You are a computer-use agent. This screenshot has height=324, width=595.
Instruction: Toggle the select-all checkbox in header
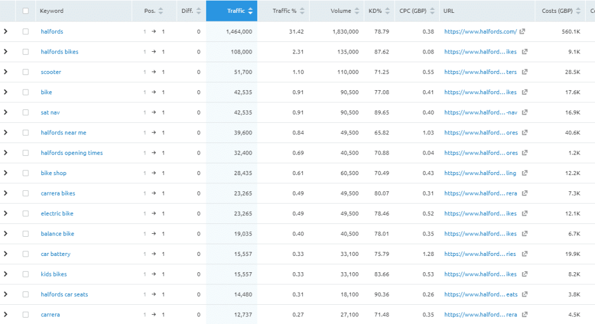[26, 11]
